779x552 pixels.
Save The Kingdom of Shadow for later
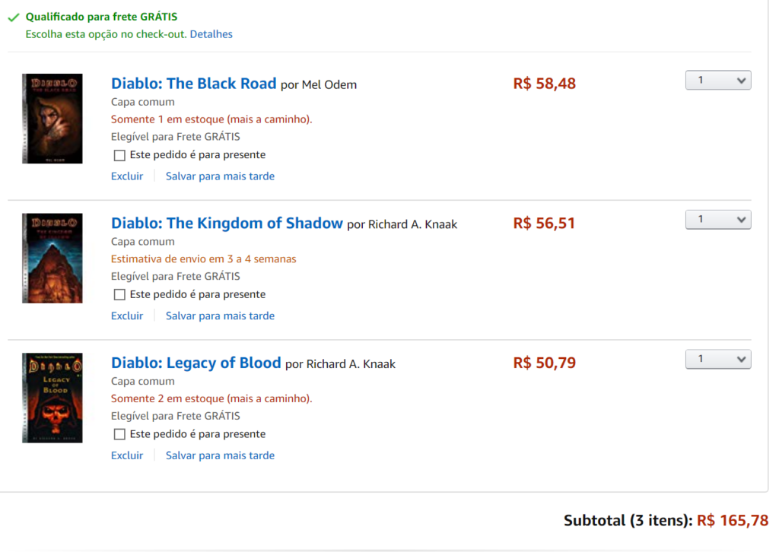pos(220,316)
